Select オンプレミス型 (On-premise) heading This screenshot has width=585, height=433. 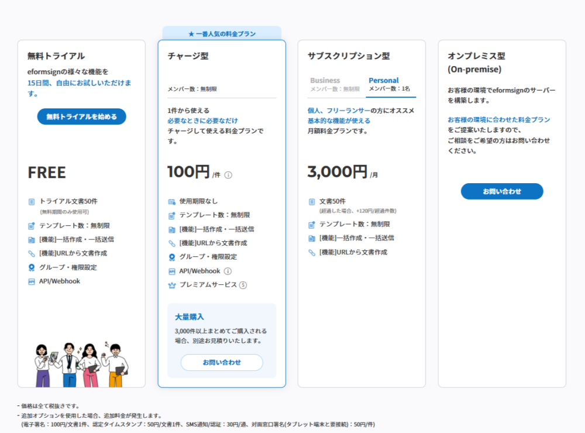[x=476, y=63]
